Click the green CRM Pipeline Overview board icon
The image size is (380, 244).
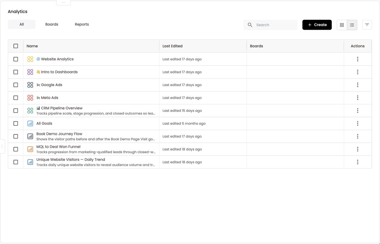(x=30, y=110)
